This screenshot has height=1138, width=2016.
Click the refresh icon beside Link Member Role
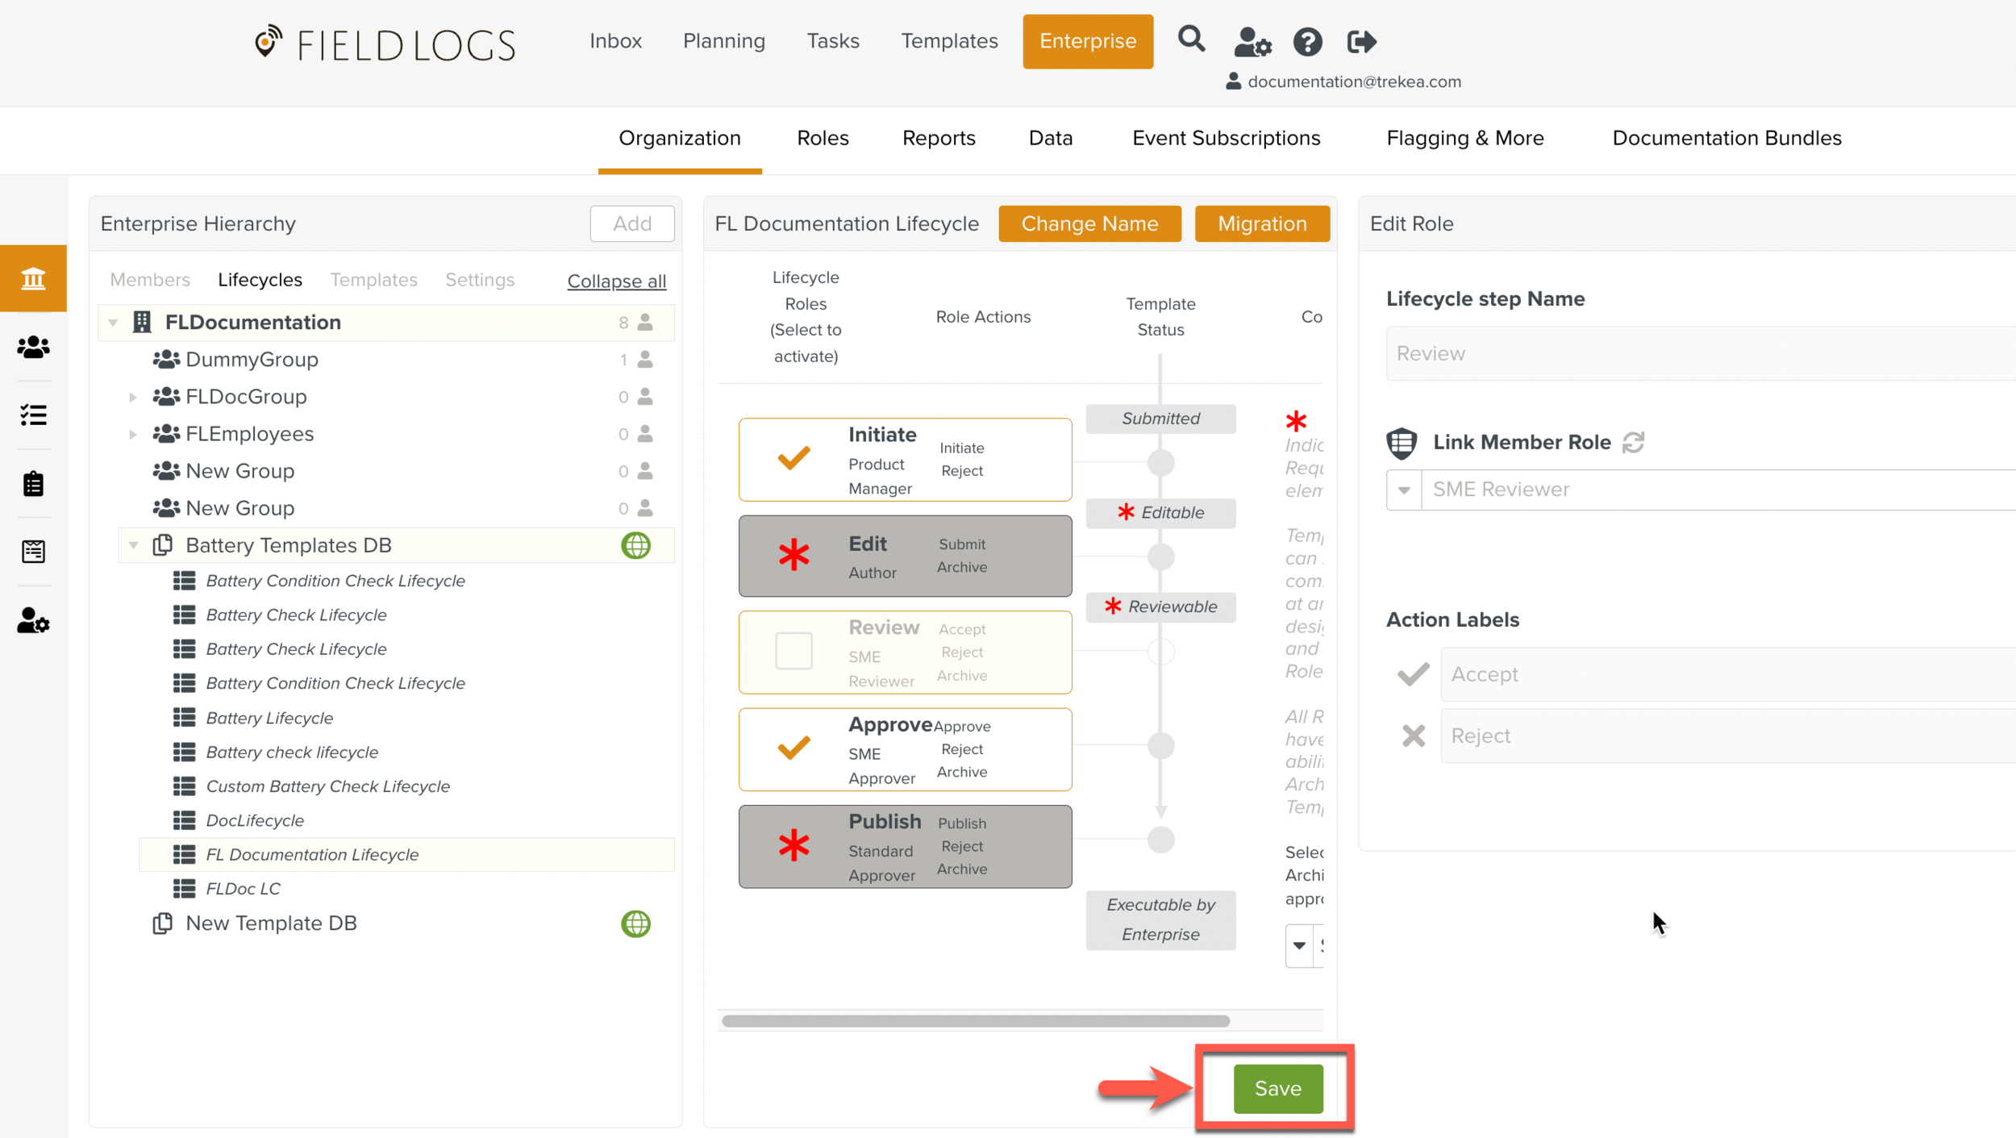(1633, 442)
